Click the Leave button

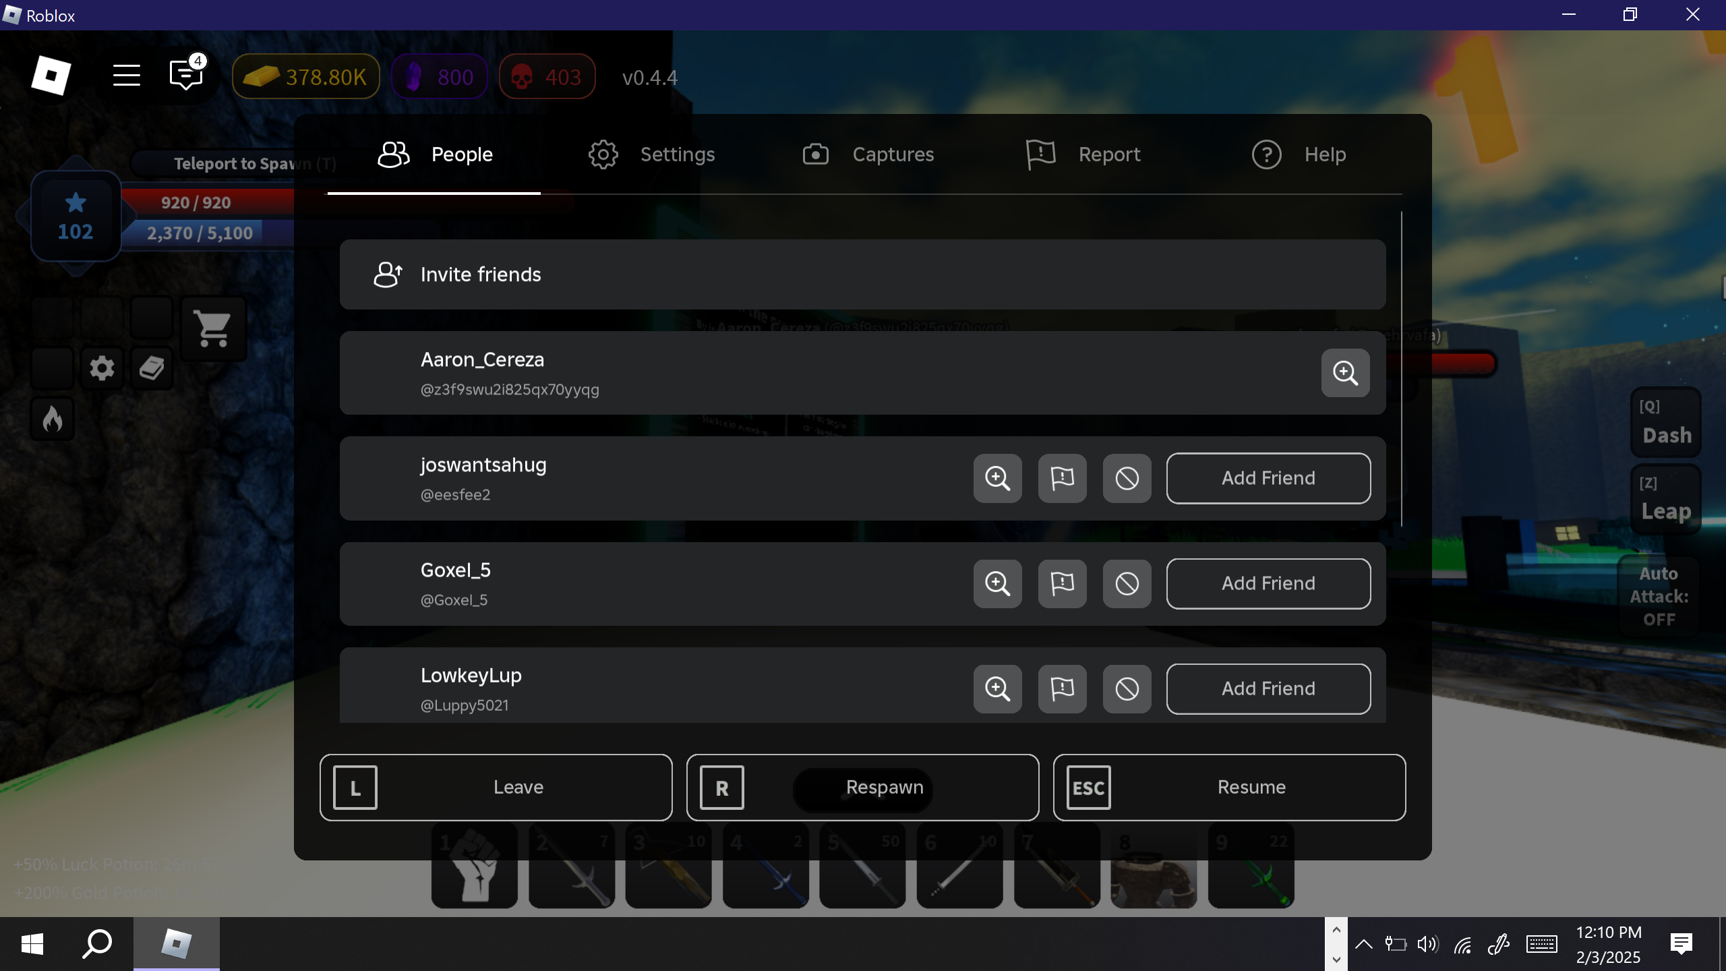coord(496,788)
